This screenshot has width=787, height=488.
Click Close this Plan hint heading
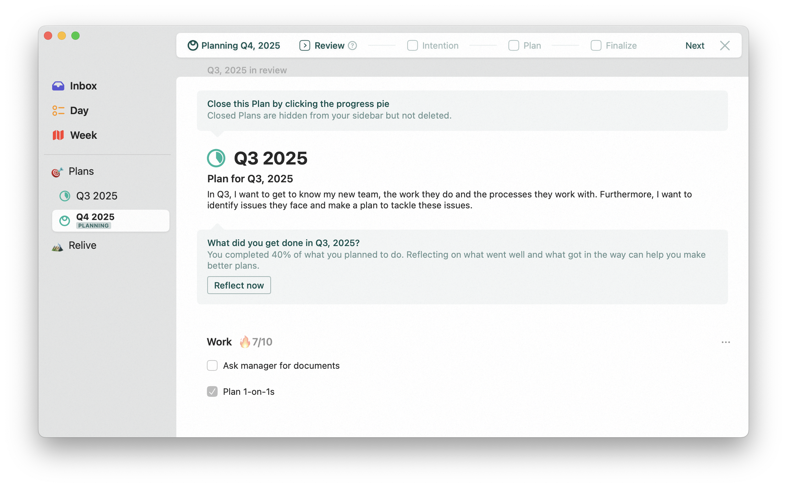coord(298,104)
